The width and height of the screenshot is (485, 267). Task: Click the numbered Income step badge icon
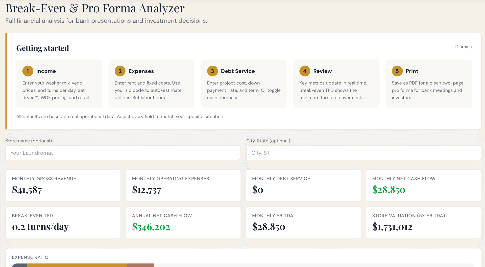pos(28,71)
